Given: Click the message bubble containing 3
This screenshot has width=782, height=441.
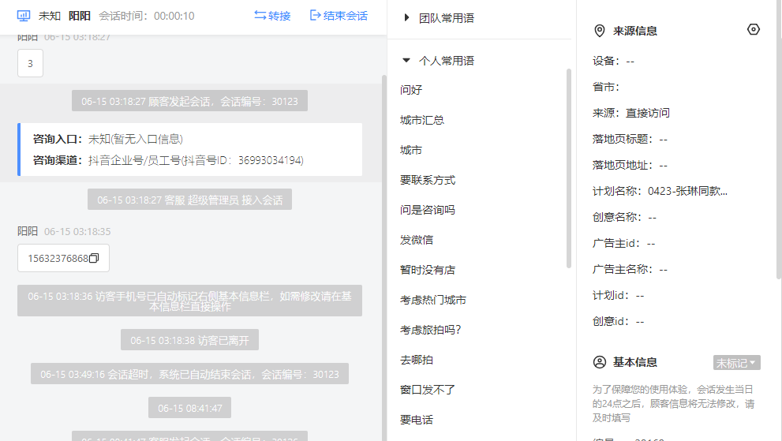Looking at the screenshot, I should (31, 63).
